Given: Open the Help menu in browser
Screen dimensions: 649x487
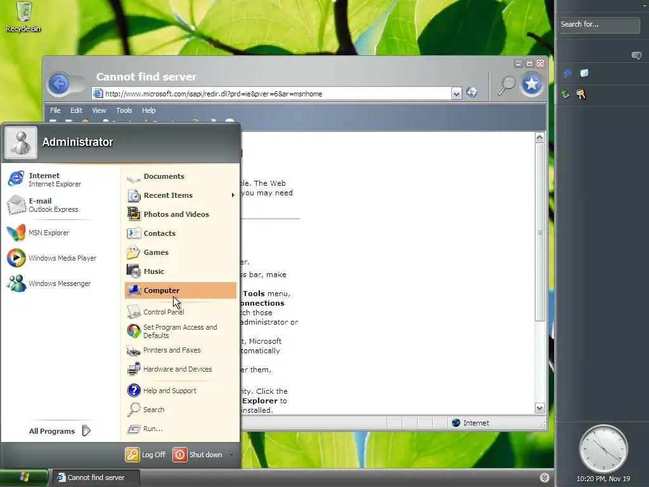Looking at the screenshot, I should point(148,110).
